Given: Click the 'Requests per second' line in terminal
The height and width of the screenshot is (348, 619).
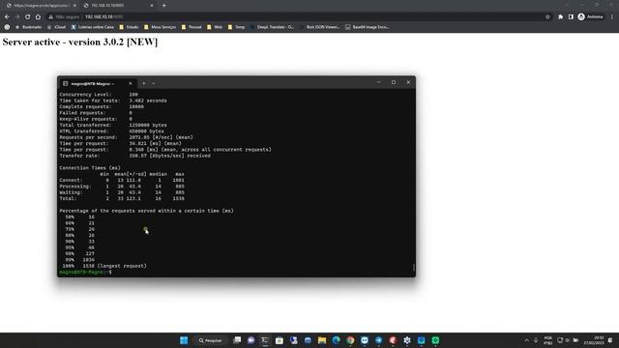Looking at the screenshot, I should [x=127, y=137].
